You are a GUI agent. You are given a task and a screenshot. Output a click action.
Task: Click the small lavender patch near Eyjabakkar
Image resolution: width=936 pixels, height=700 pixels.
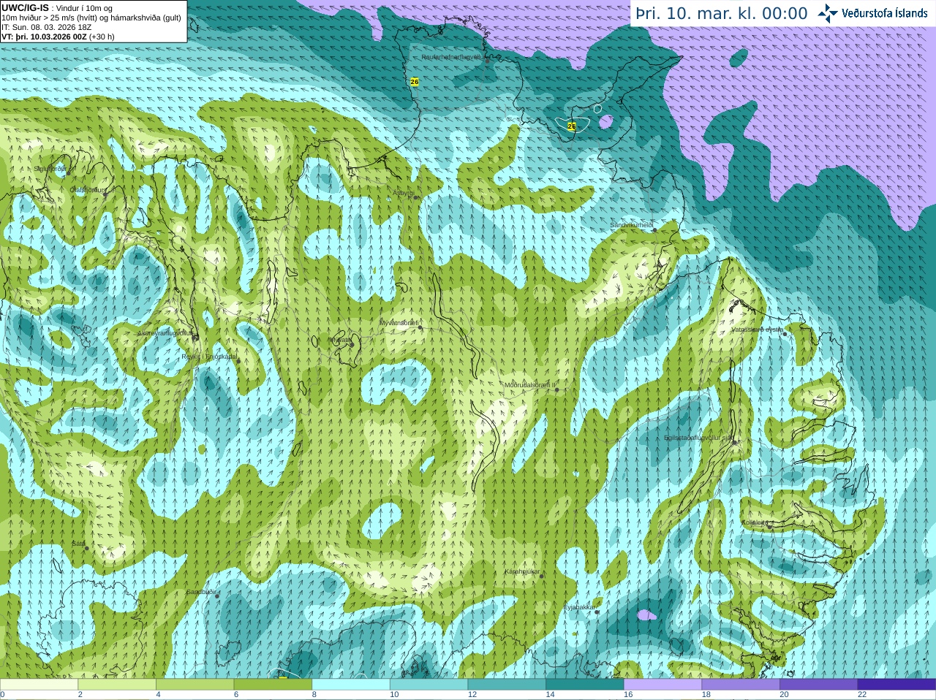point(646,615)
